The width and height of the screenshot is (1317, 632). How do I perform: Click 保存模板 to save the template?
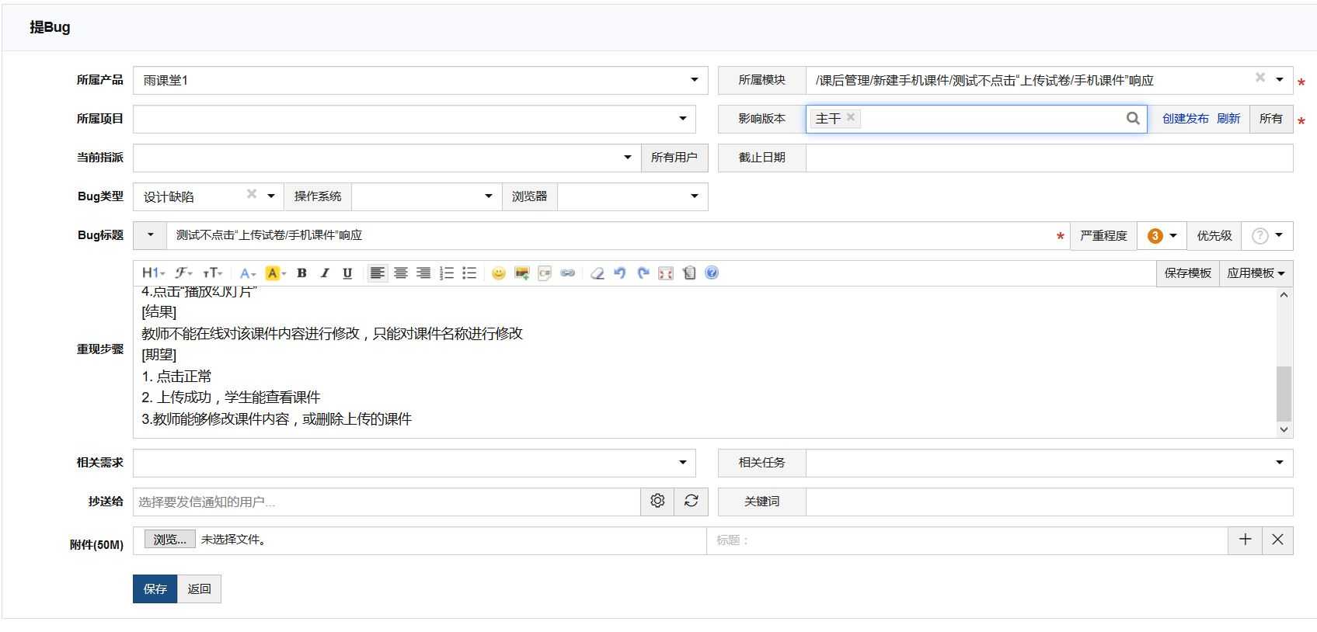1187,273
